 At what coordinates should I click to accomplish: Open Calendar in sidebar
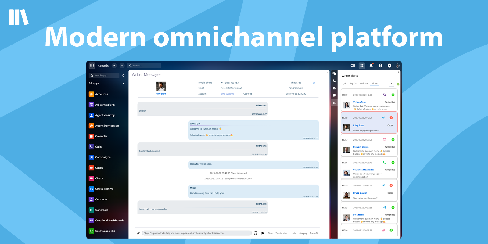pos(101,136)
